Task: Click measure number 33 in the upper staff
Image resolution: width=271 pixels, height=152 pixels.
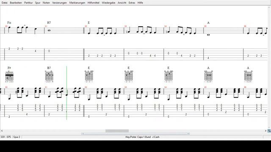Action: (126, 26)
